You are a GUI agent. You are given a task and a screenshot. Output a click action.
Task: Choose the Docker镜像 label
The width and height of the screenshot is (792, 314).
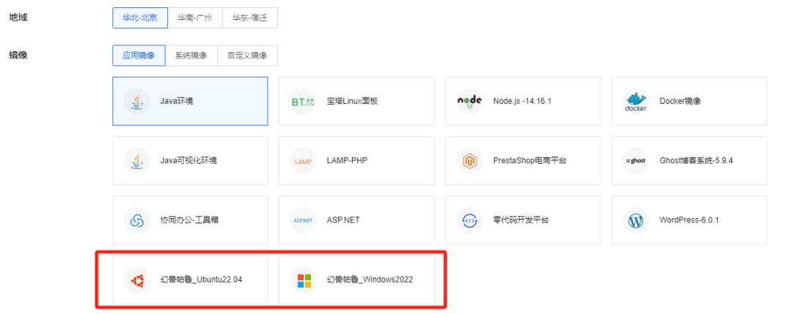coord(680,101)
